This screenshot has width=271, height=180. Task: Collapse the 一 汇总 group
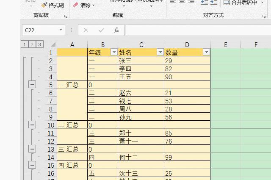pyautogui.click(x=32, y=85)
